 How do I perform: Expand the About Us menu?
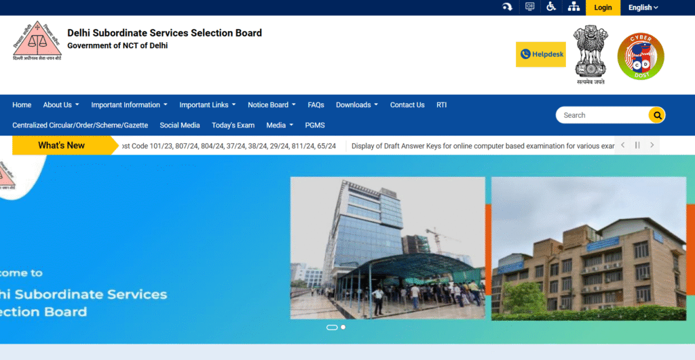coord(61,105)
